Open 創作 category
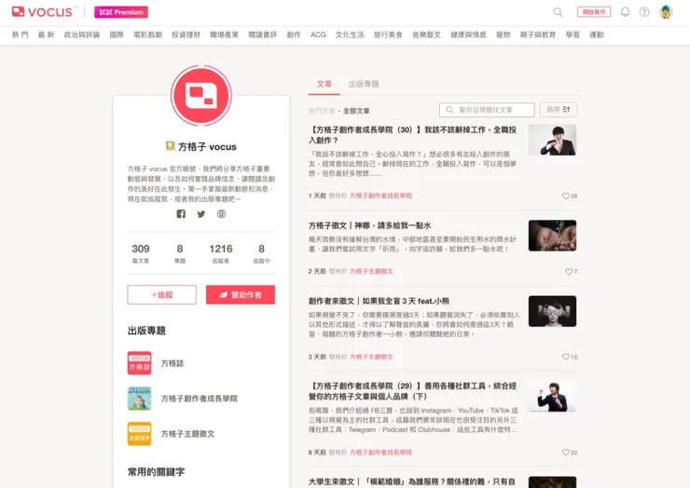690x488 pixels. coord(294,34)
